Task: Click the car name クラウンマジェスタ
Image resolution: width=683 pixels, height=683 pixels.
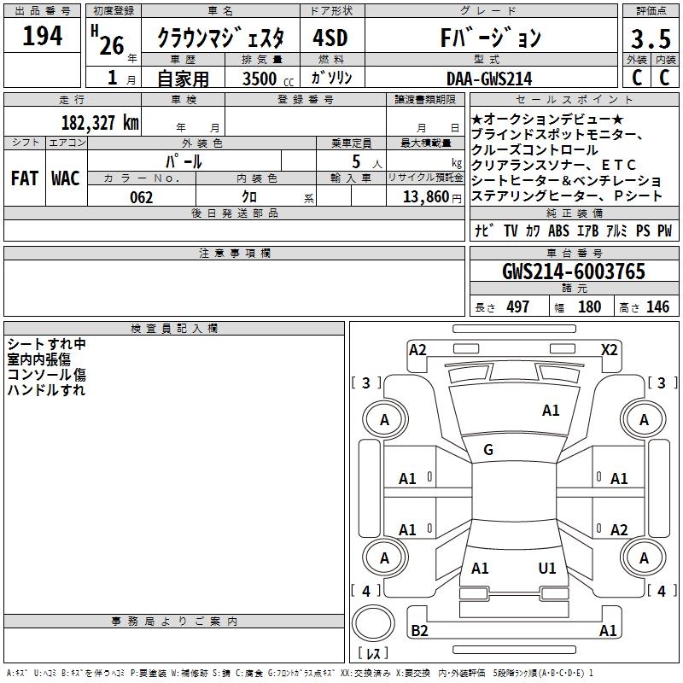Action: tap(220, 38)
